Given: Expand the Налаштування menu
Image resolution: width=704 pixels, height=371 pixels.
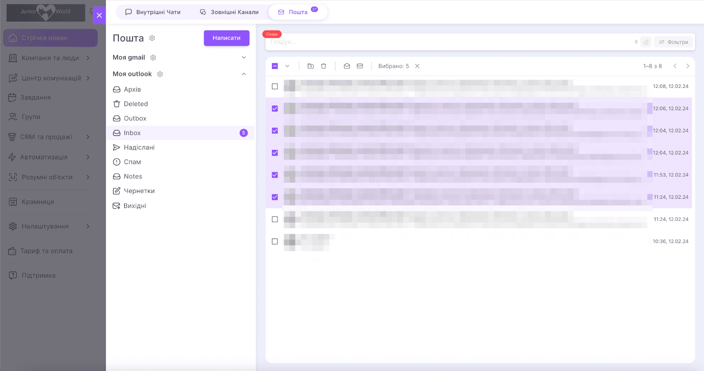Looking at the screenshot, I should (x=88, y=226).
